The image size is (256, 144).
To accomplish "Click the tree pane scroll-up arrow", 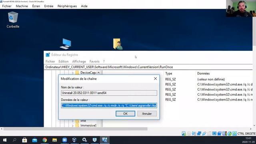I will (x=99, y=73).
